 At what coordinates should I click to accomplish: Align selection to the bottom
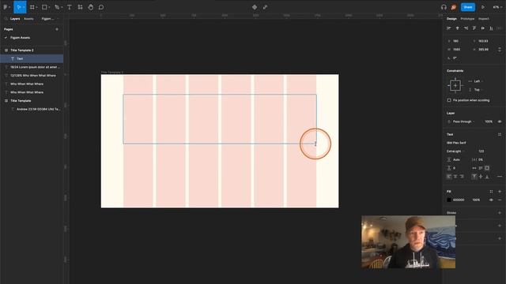[x=491, y=28]
